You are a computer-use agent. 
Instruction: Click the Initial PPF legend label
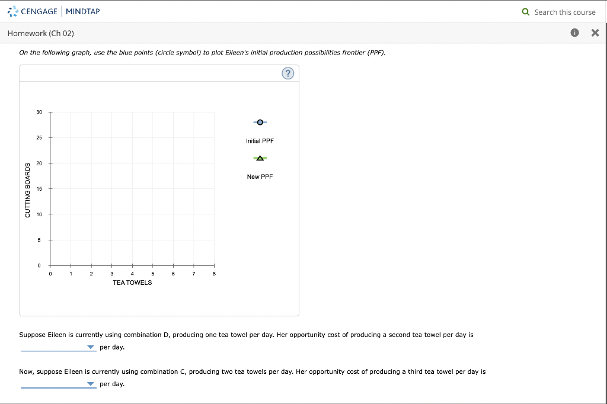(x=260, y=141)
